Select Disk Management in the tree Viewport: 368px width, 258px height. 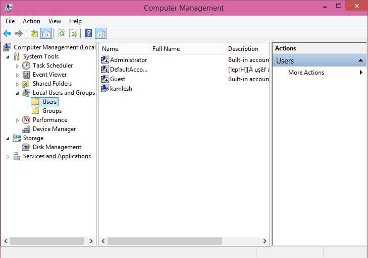57,147
